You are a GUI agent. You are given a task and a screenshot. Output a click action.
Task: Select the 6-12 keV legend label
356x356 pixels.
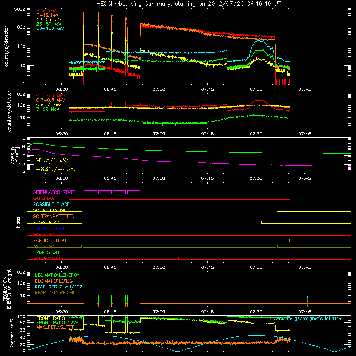click(48, 15)
